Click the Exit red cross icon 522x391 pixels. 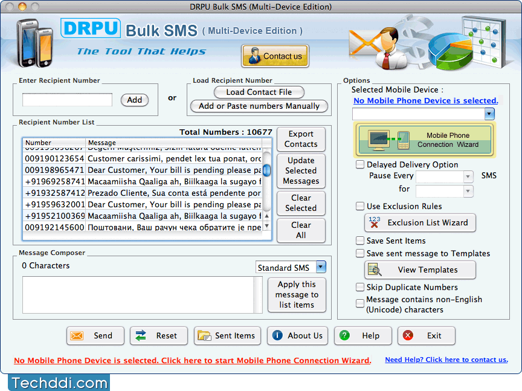(408, 335)
